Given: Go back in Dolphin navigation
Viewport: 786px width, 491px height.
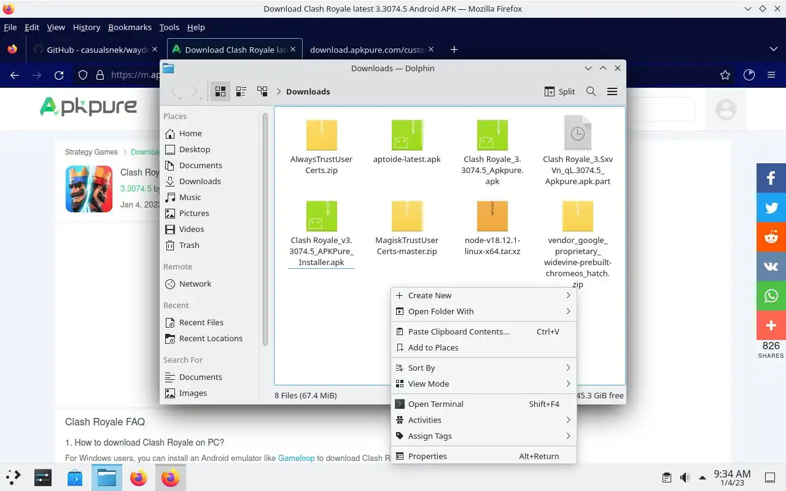Looking at the screenshot, I should coord(175,91).
